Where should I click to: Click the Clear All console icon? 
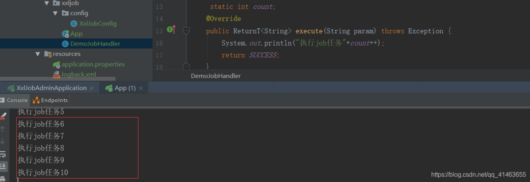pos(3,116)
